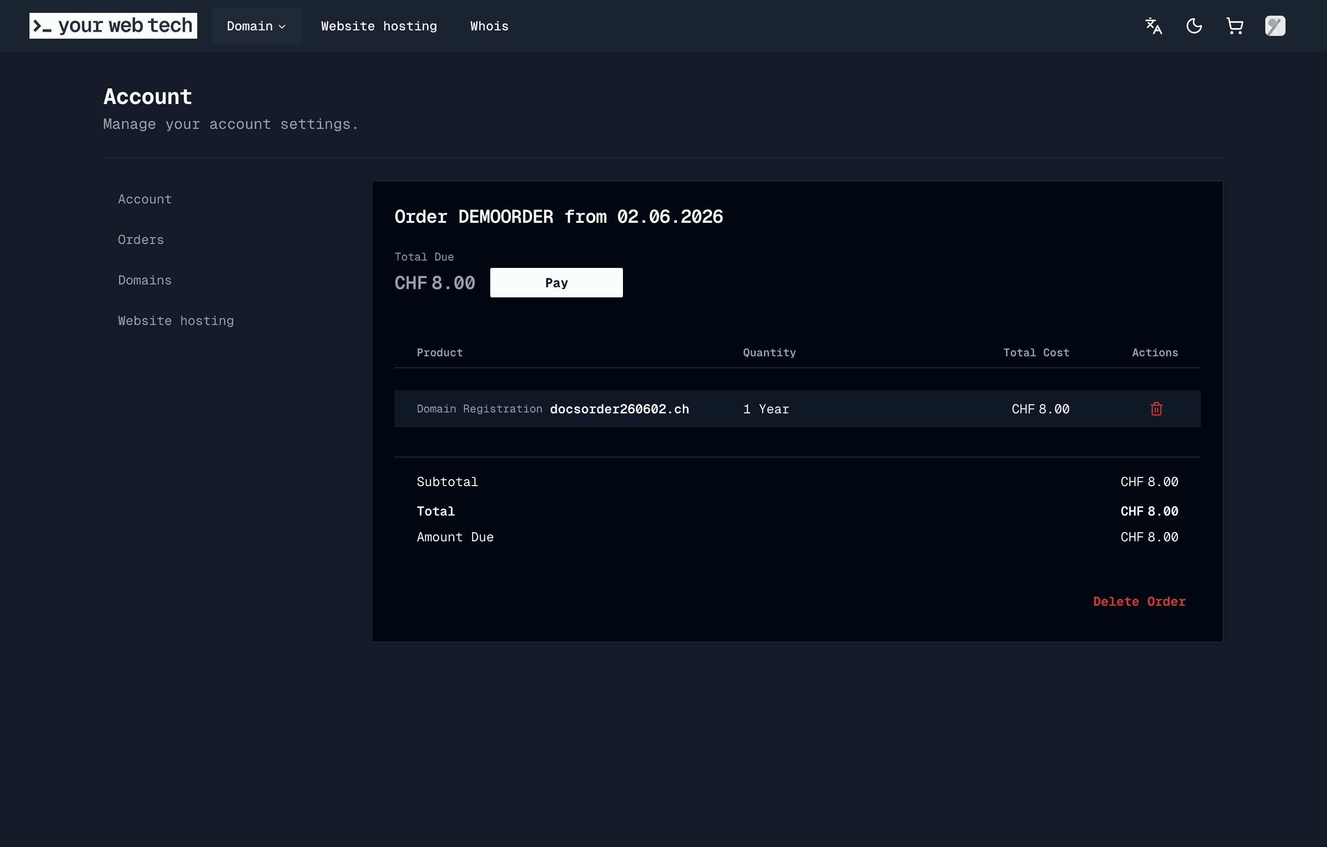Click the Account page heading

[x=148, y=96]
